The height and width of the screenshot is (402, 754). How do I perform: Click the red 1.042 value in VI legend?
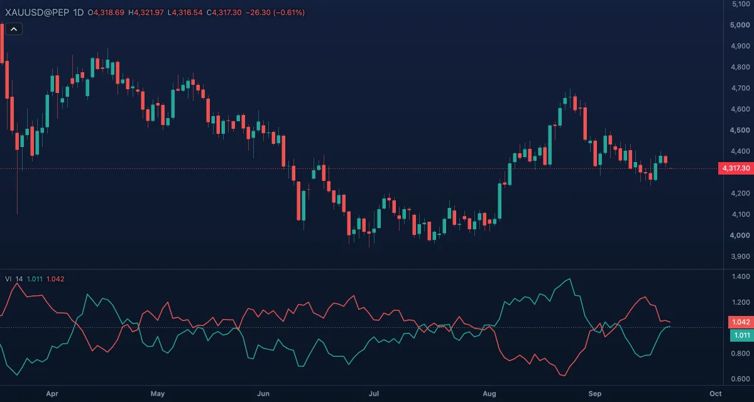pos(55,279)
